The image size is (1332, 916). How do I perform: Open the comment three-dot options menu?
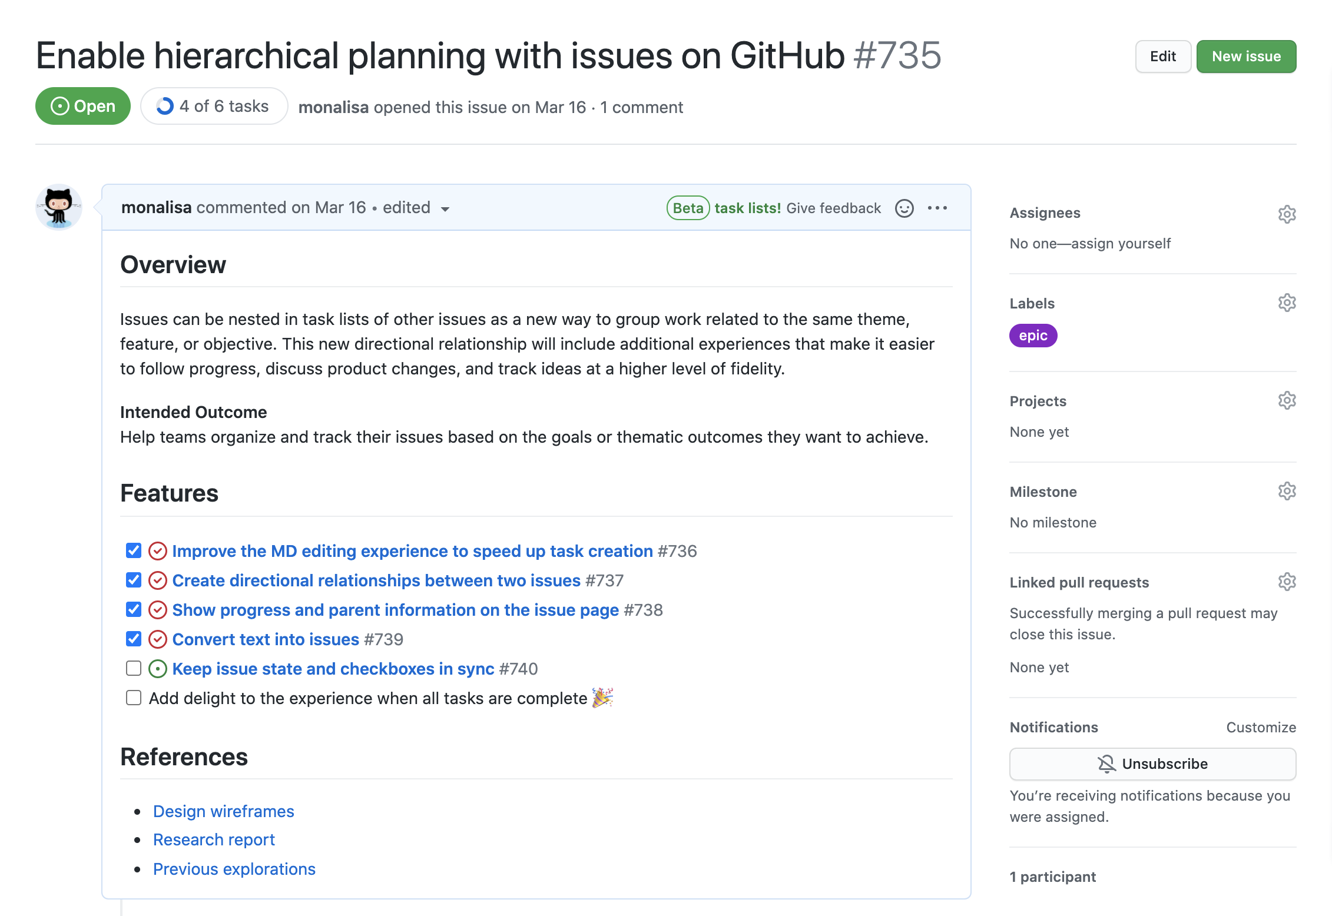coord(937,208)
